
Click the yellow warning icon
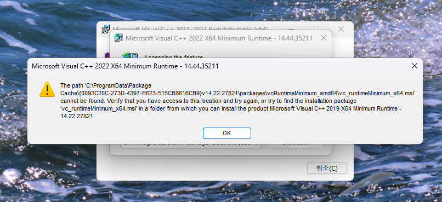point(47,89)
